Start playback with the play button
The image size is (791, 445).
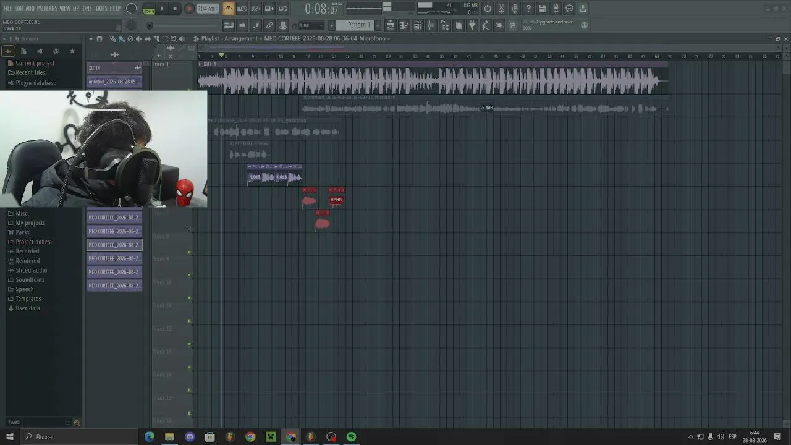[x=162, y=9]
